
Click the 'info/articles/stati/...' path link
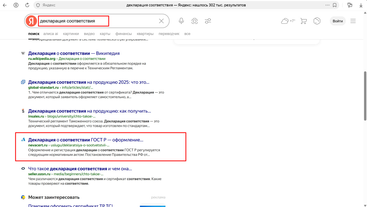[x=77, y=87]
